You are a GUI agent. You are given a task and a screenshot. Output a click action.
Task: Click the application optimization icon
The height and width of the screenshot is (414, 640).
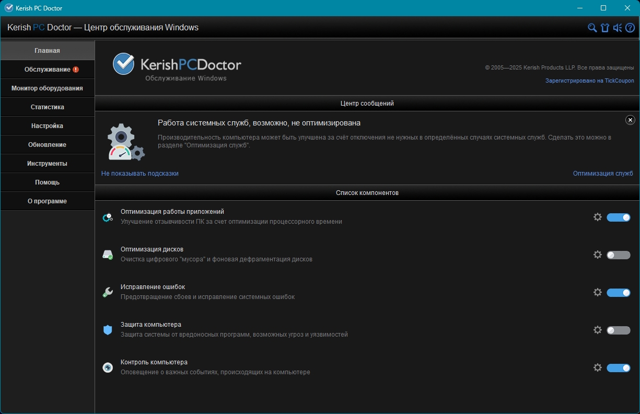pos(108,217)
